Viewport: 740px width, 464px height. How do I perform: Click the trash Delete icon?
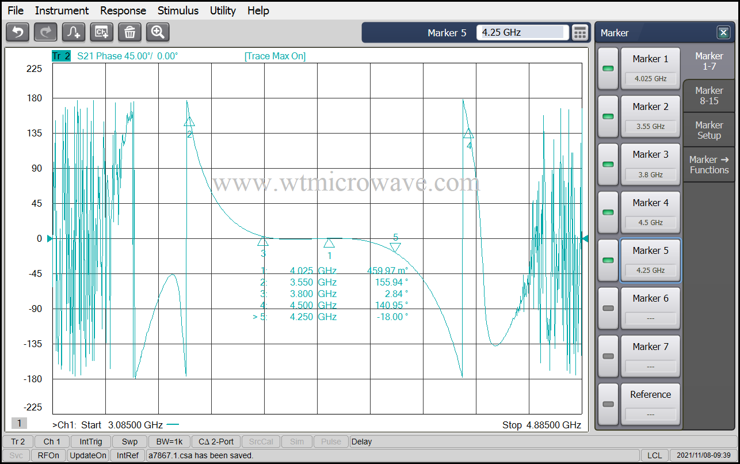point(129,32)
